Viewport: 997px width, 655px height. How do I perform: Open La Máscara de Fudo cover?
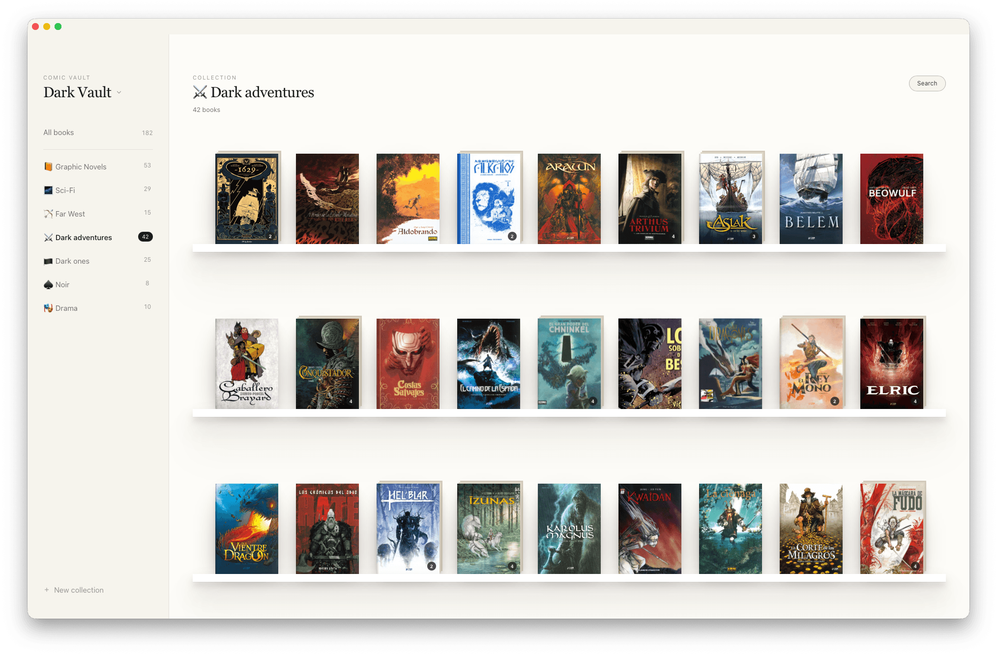[892, 529]
